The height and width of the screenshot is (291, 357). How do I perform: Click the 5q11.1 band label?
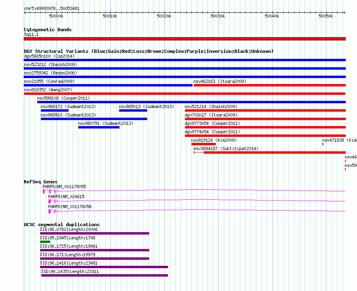[31, 34]
